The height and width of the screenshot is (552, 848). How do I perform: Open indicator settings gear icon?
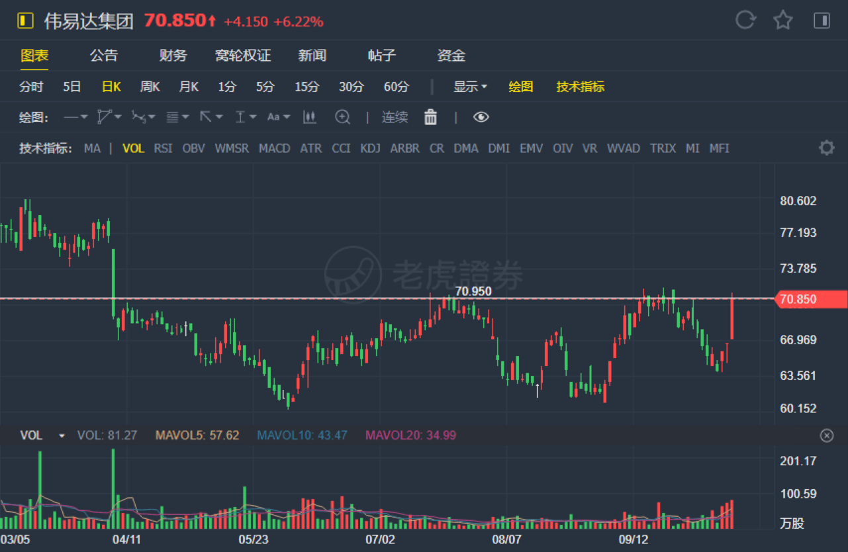[826, 148]
